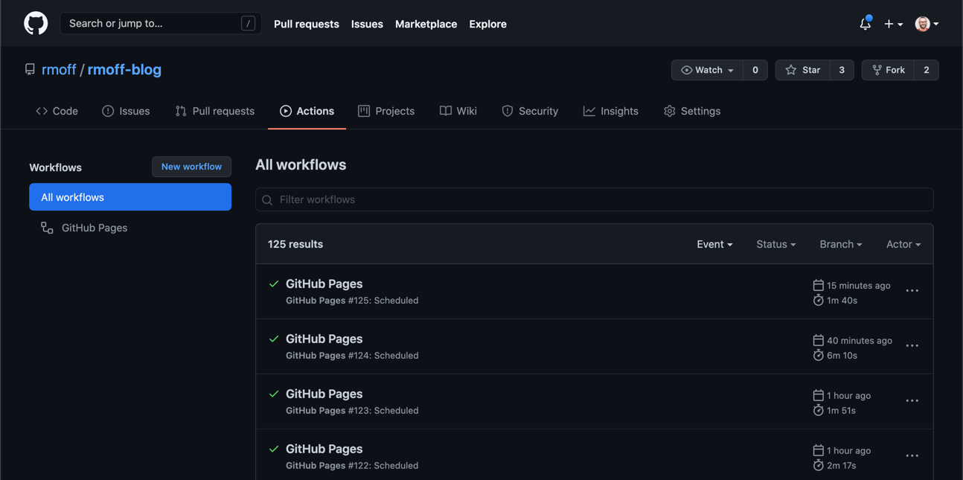Click the green checkmark on run #123
Screen dimensions: 963x480
(x=274, y=394)
